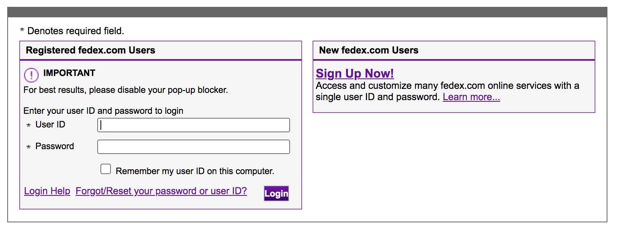
Task: Click the Registered fedex.com Users header
Action: (x=90, y=50)
